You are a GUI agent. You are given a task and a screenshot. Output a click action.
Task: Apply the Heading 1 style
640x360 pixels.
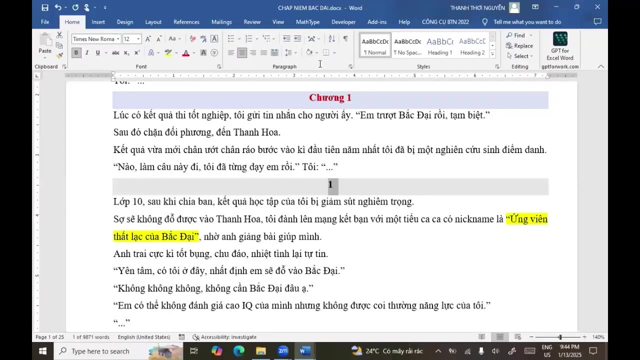(x=439, y=45)
